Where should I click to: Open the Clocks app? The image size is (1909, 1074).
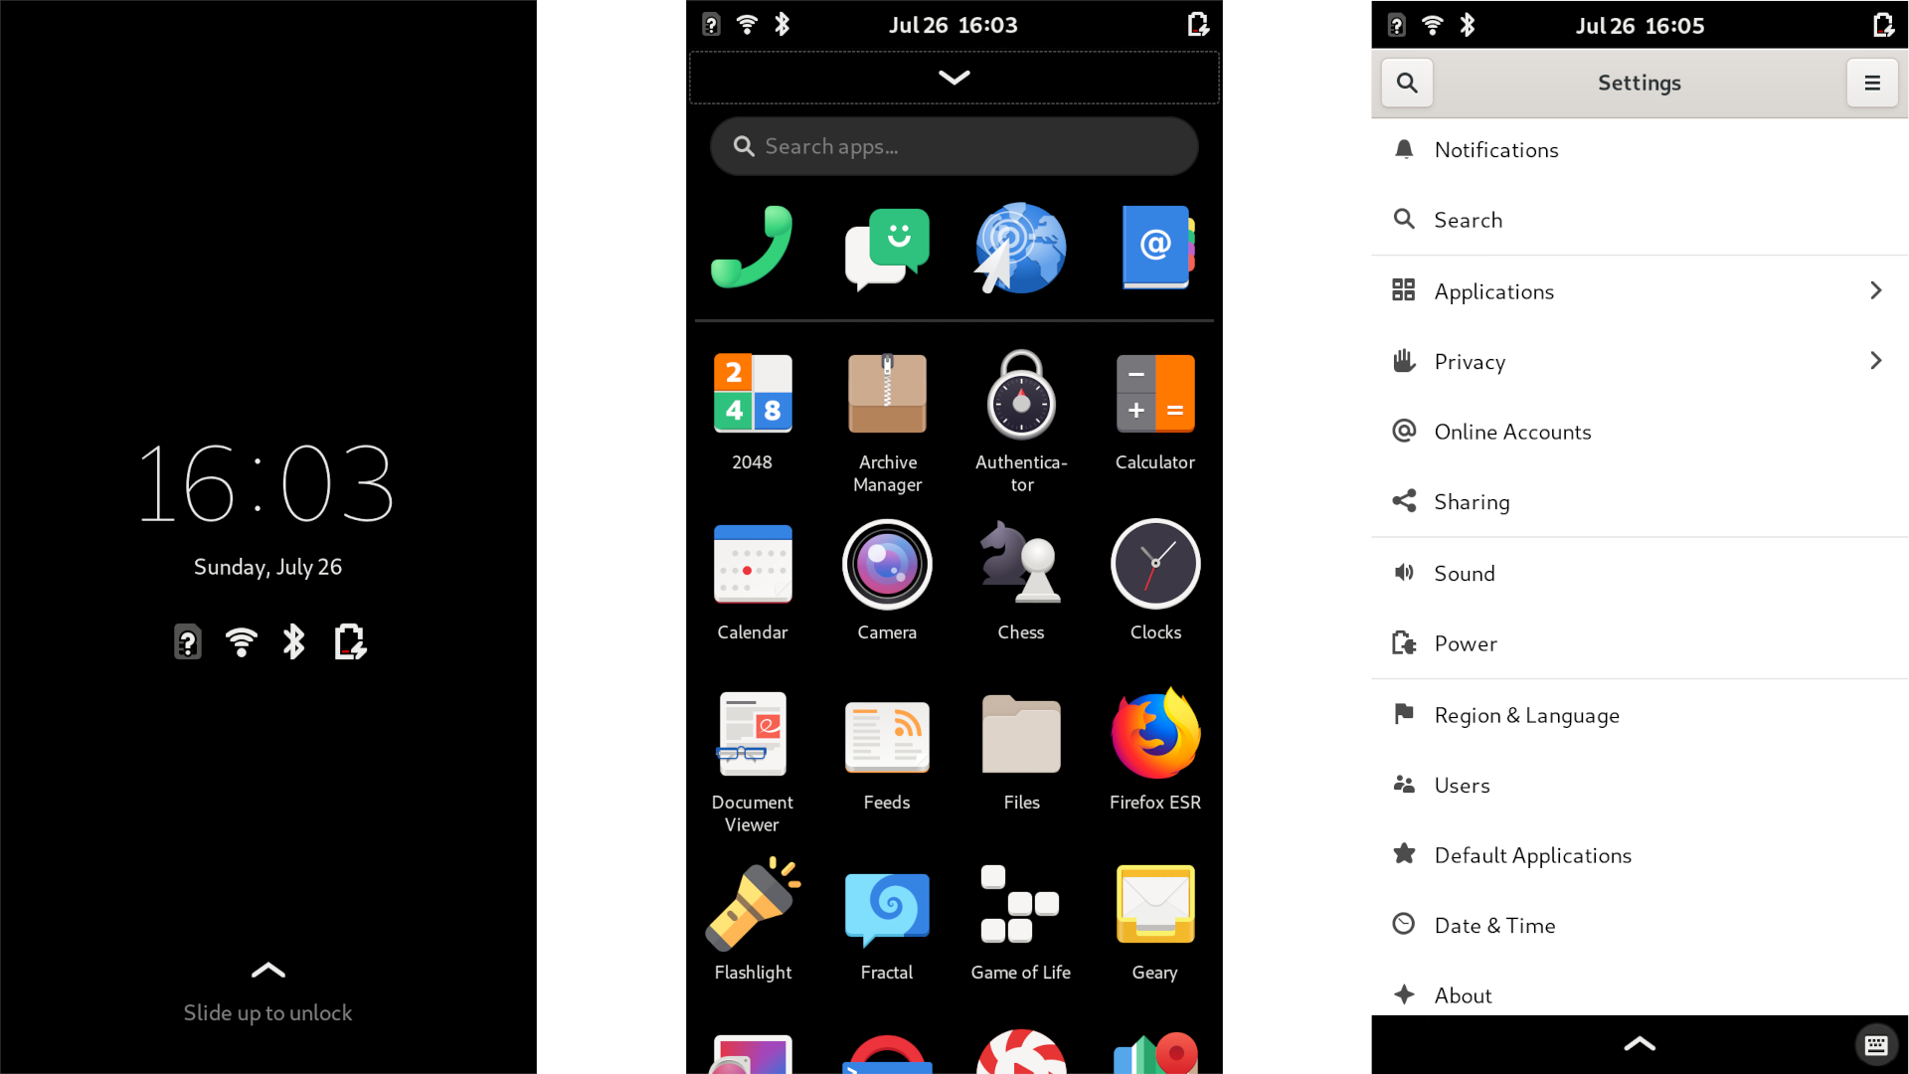(1155, 580)
